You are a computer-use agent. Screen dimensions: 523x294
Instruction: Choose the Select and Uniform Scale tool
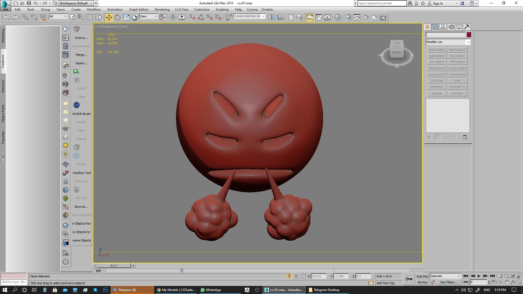126,17
